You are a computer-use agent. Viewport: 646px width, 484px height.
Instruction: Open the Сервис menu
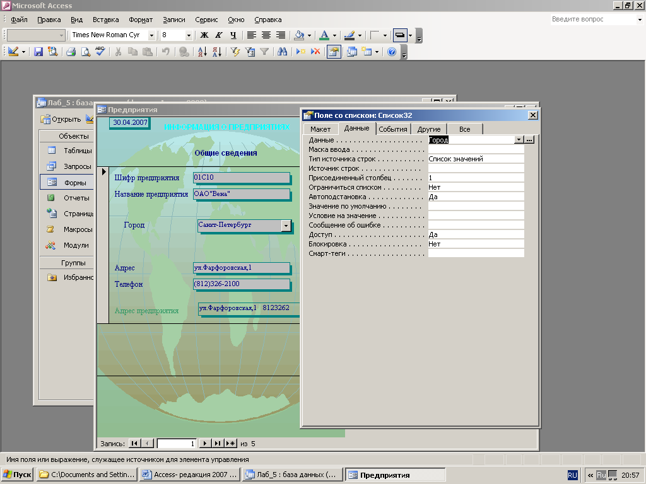point(206,20)
